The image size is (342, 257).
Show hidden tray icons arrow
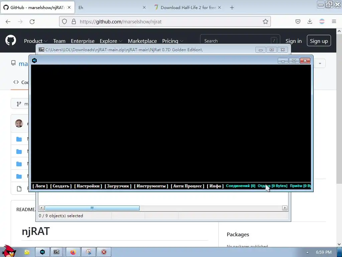(307, 252)
